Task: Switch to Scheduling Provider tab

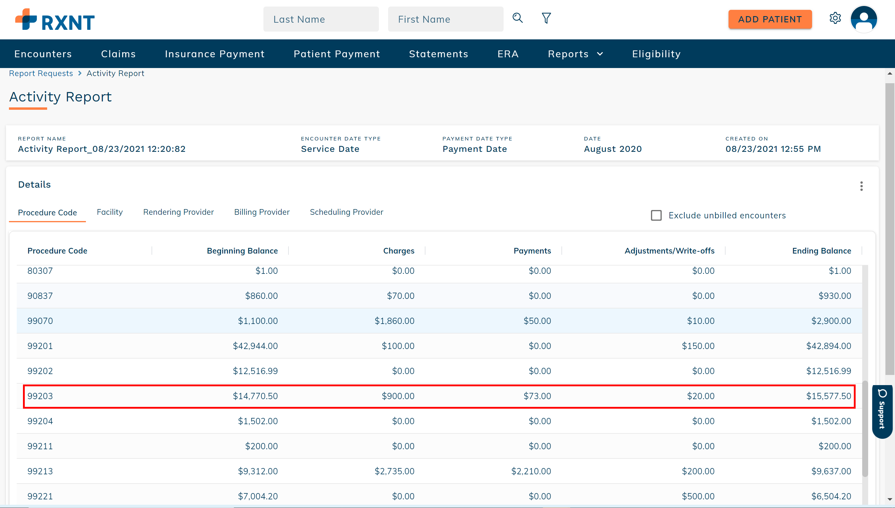Action: (346, 212)
